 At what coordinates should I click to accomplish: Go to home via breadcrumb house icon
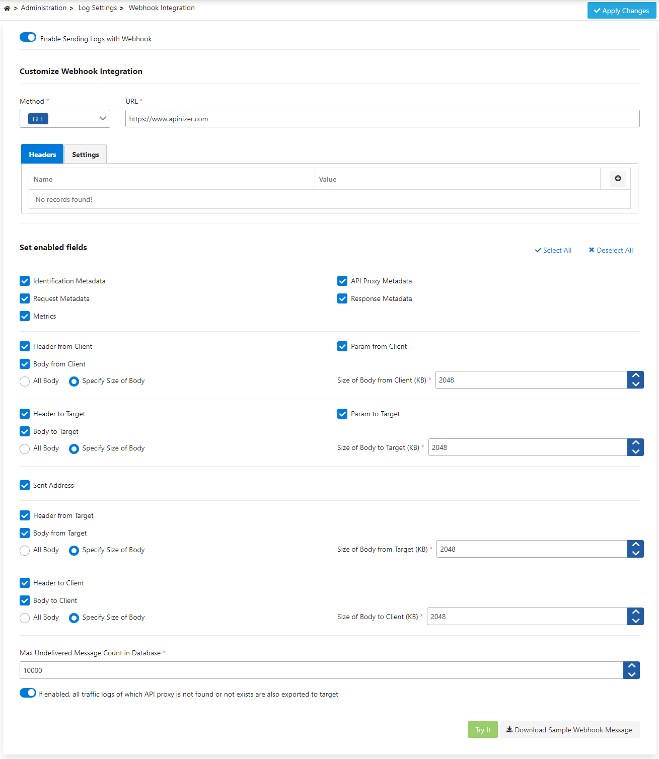tap(7, 8)
